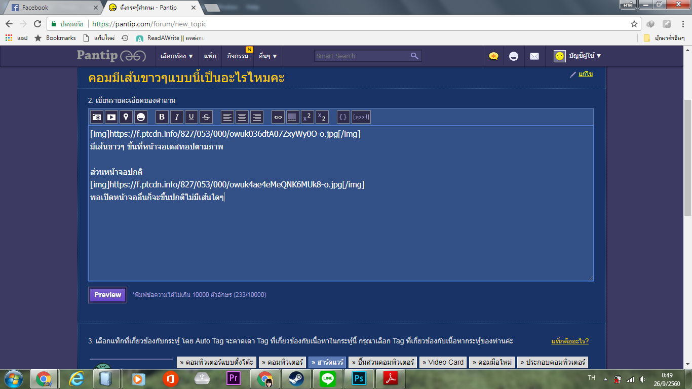
Task: Insert a code block with braces icon
Action: [343, 117]
